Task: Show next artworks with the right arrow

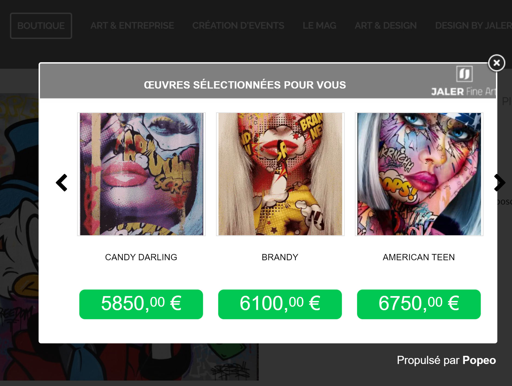Action: 499,183
